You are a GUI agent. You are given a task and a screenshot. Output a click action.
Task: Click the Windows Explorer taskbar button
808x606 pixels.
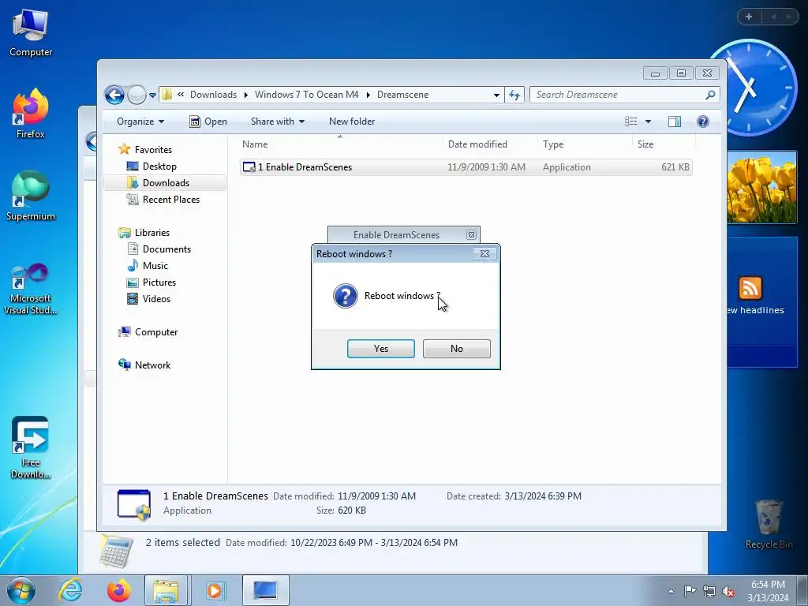point(166,590)
